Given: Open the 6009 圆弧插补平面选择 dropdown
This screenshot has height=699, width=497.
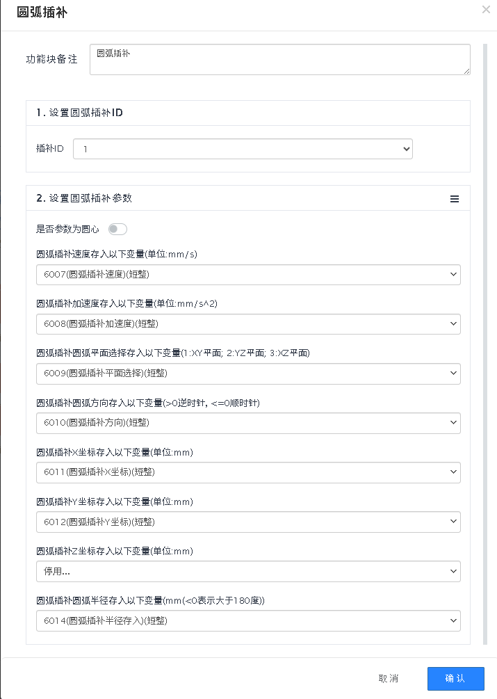Looking at the screenshot, I should pyautogui.click(x=248, y=373).
